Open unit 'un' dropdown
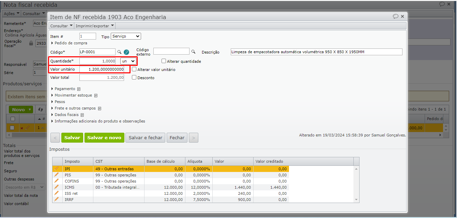The height and width of the screenshot is (218, 457). (128, 61)
